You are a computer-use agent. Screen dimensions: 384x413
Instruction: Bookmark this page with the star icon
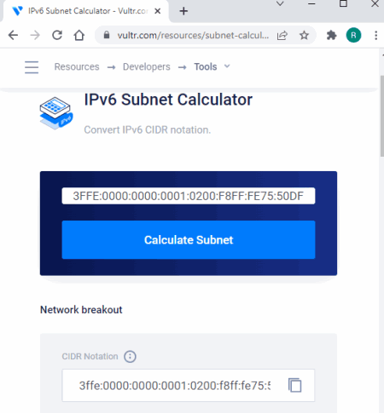click(x=304, y=35)
